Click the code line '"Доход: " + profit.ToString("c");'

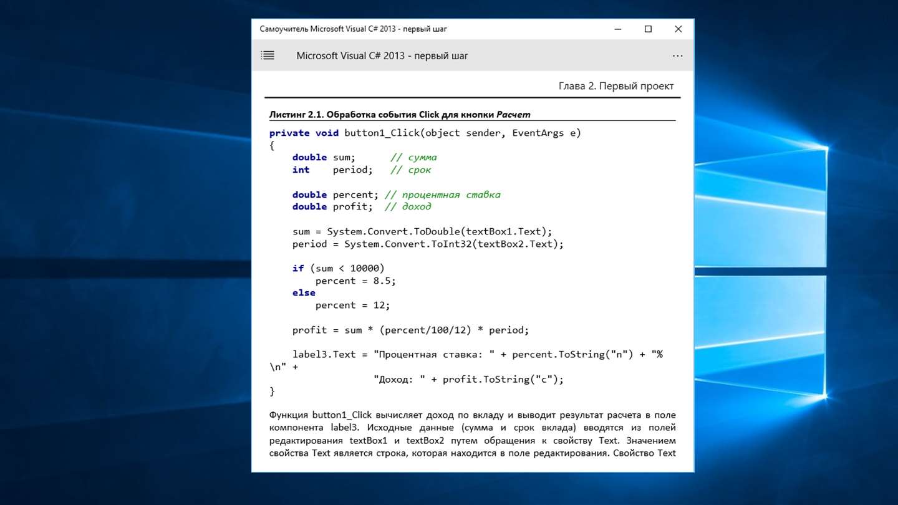[468, 379]
